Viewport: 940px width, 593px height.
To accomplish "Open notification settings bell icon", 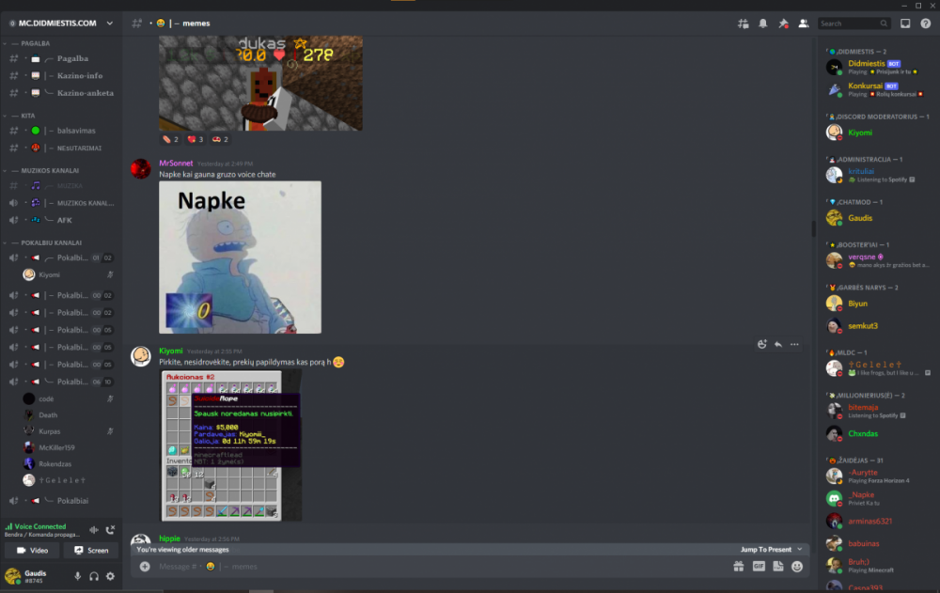I will point(763,23).
